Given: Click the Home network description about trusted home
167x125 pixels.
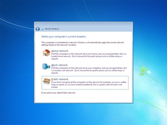Looking at the screenshot, I should point(89,56).
